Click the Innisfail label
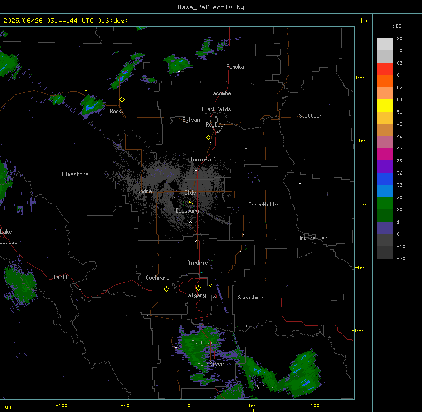Viewport: 422px width, 412px height. point(203,160)
